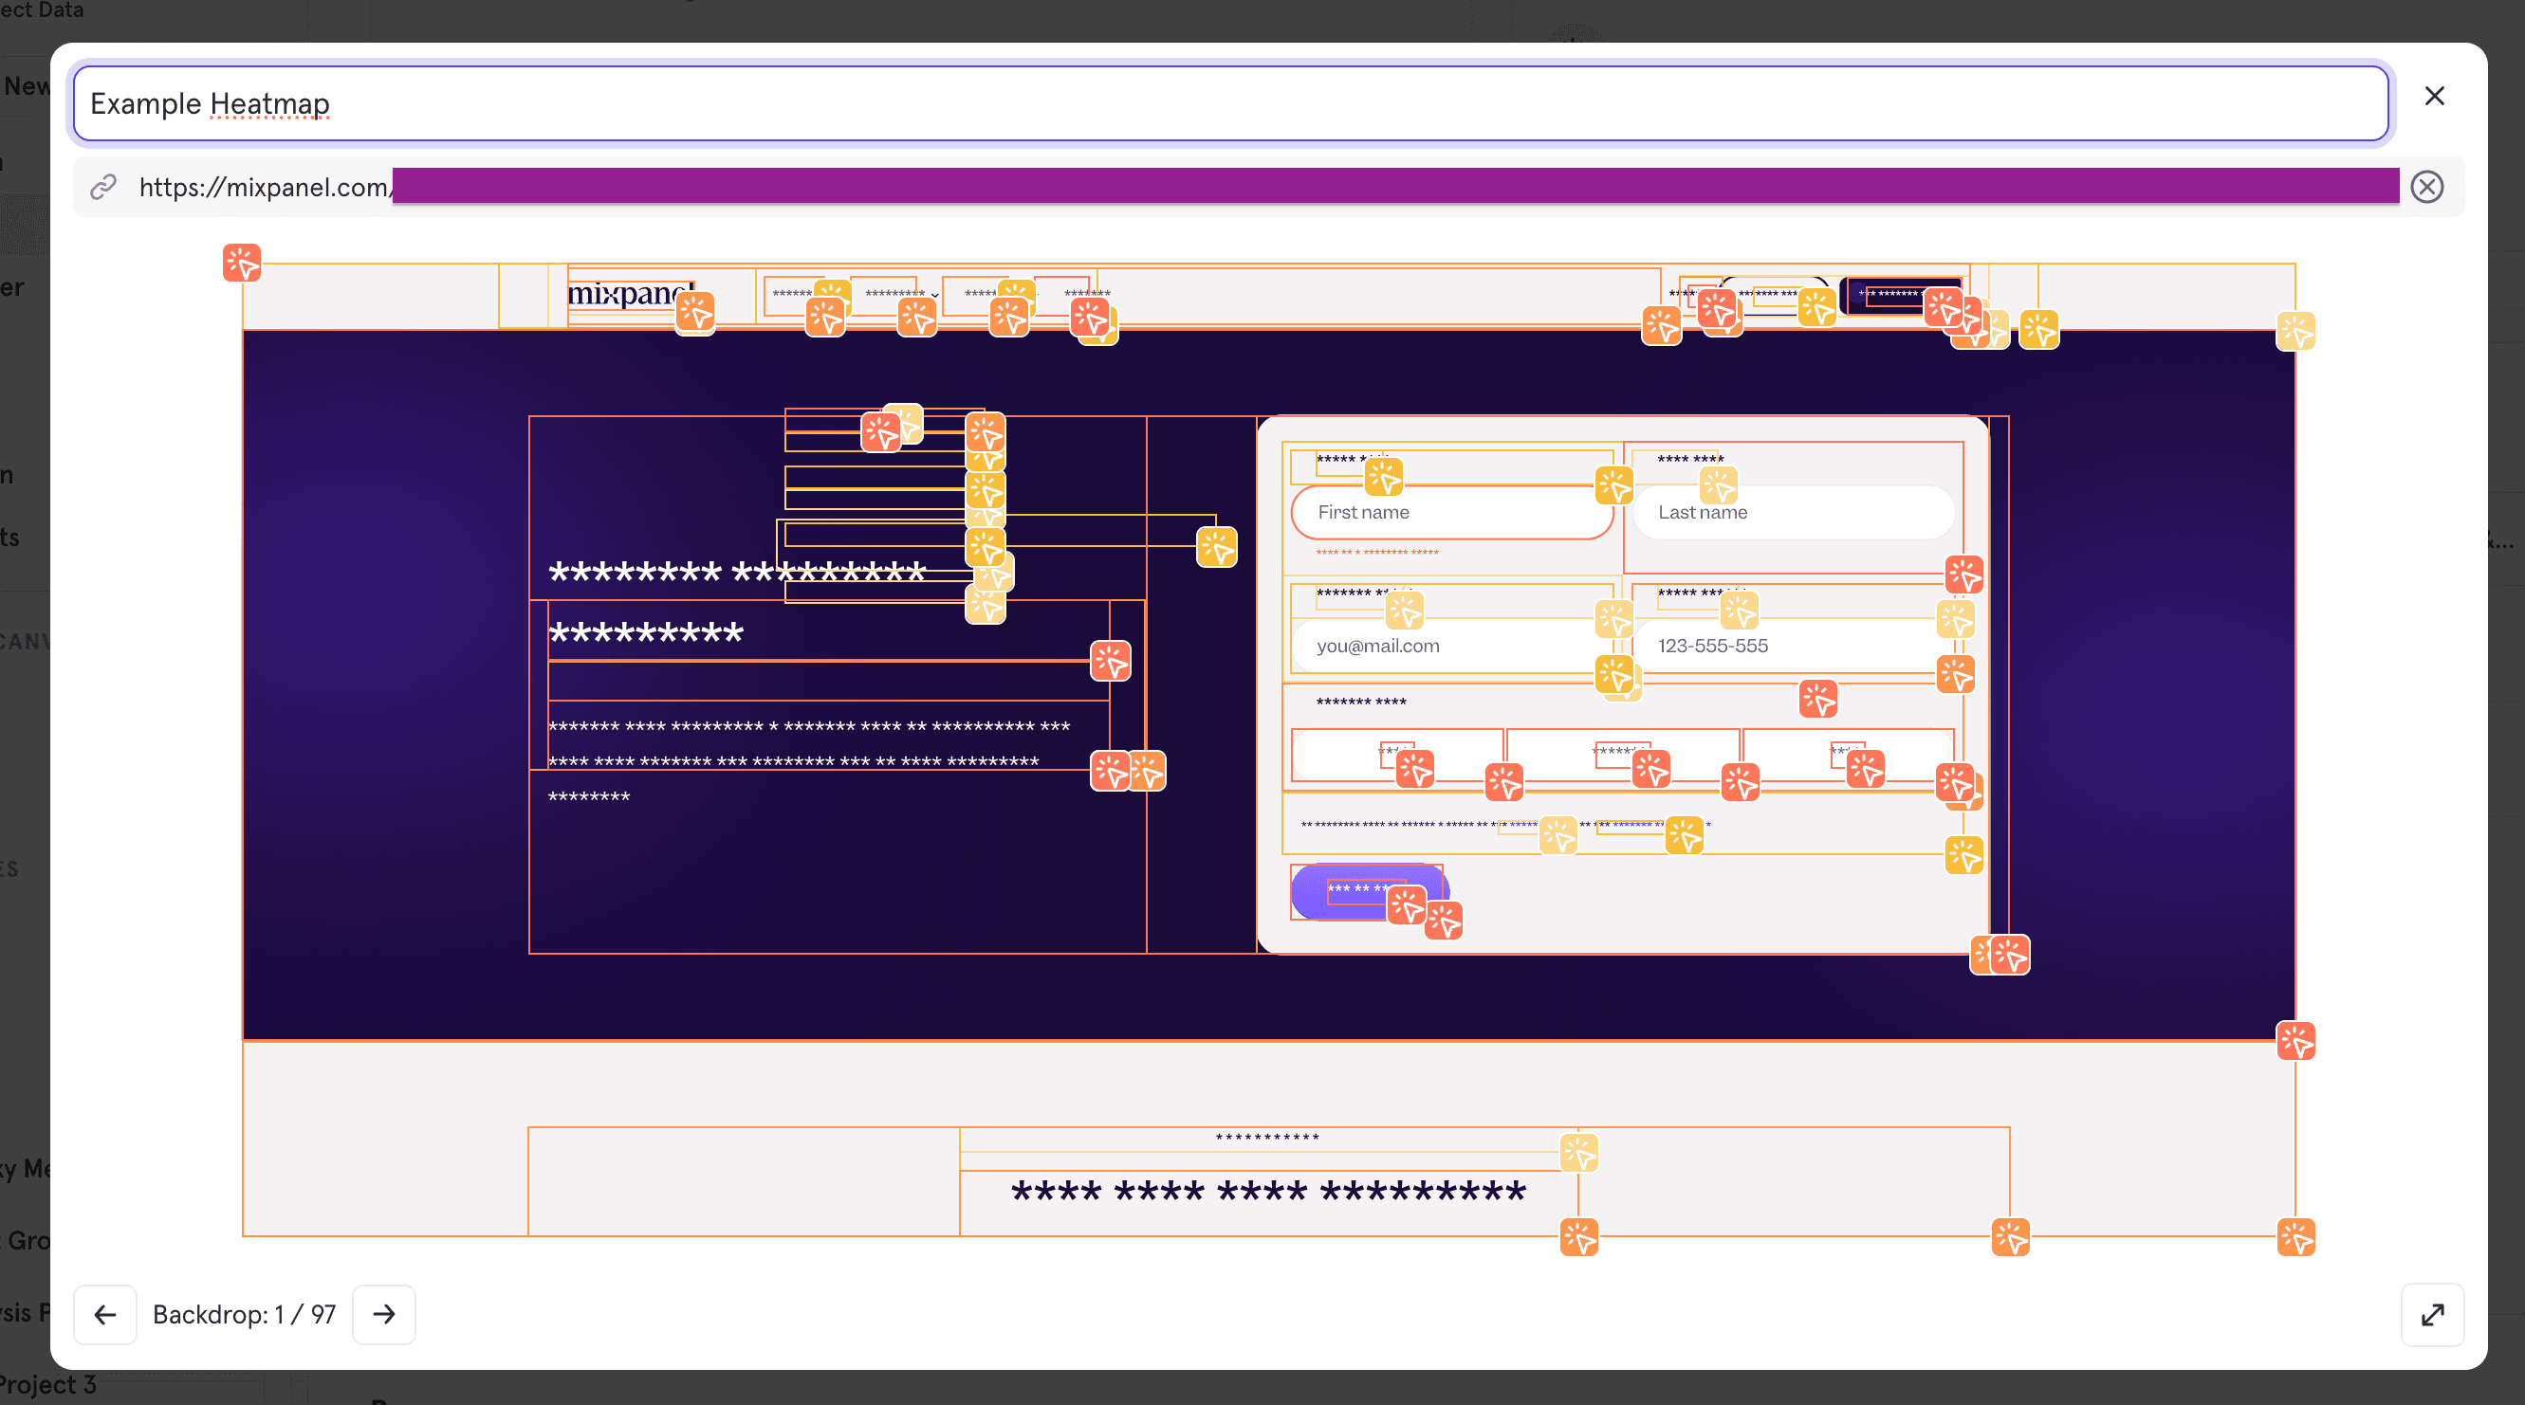Image resolution: width=2525 pixels, height=1405 pixels.
Task: Click the back arrow in backdrop navigation
Action: 105,1314
